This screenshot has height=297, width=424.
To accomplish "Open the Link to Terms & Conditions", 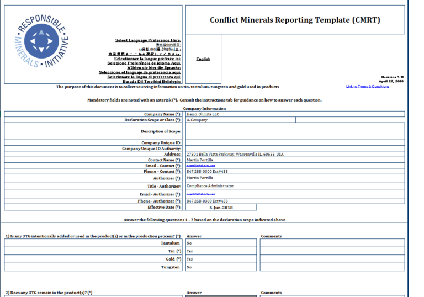I will pyautogui.click(x=367, y=87).
